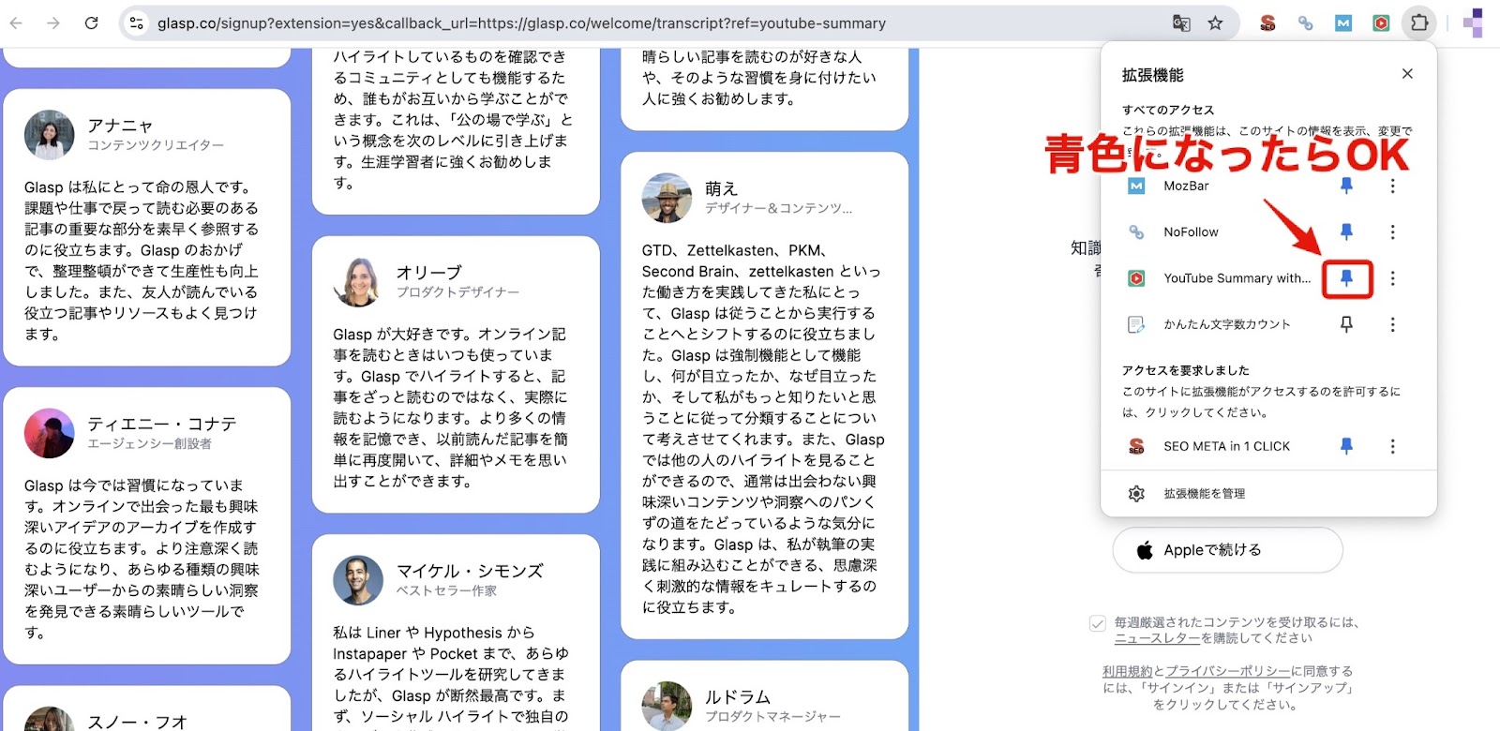The width and height of the screenshot is (1500, 731).
Task: Open more options for SEO META
Action: tap(1392, 446)
